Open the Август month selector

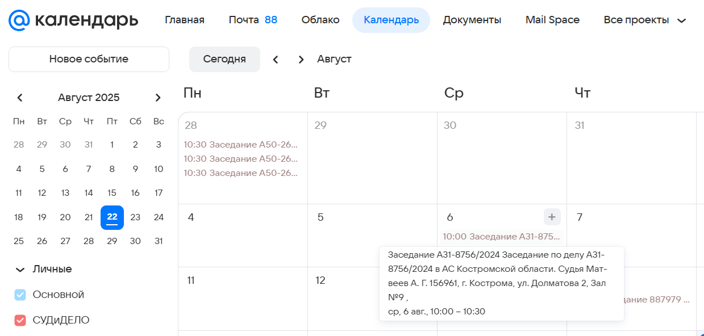pos(334,60)
